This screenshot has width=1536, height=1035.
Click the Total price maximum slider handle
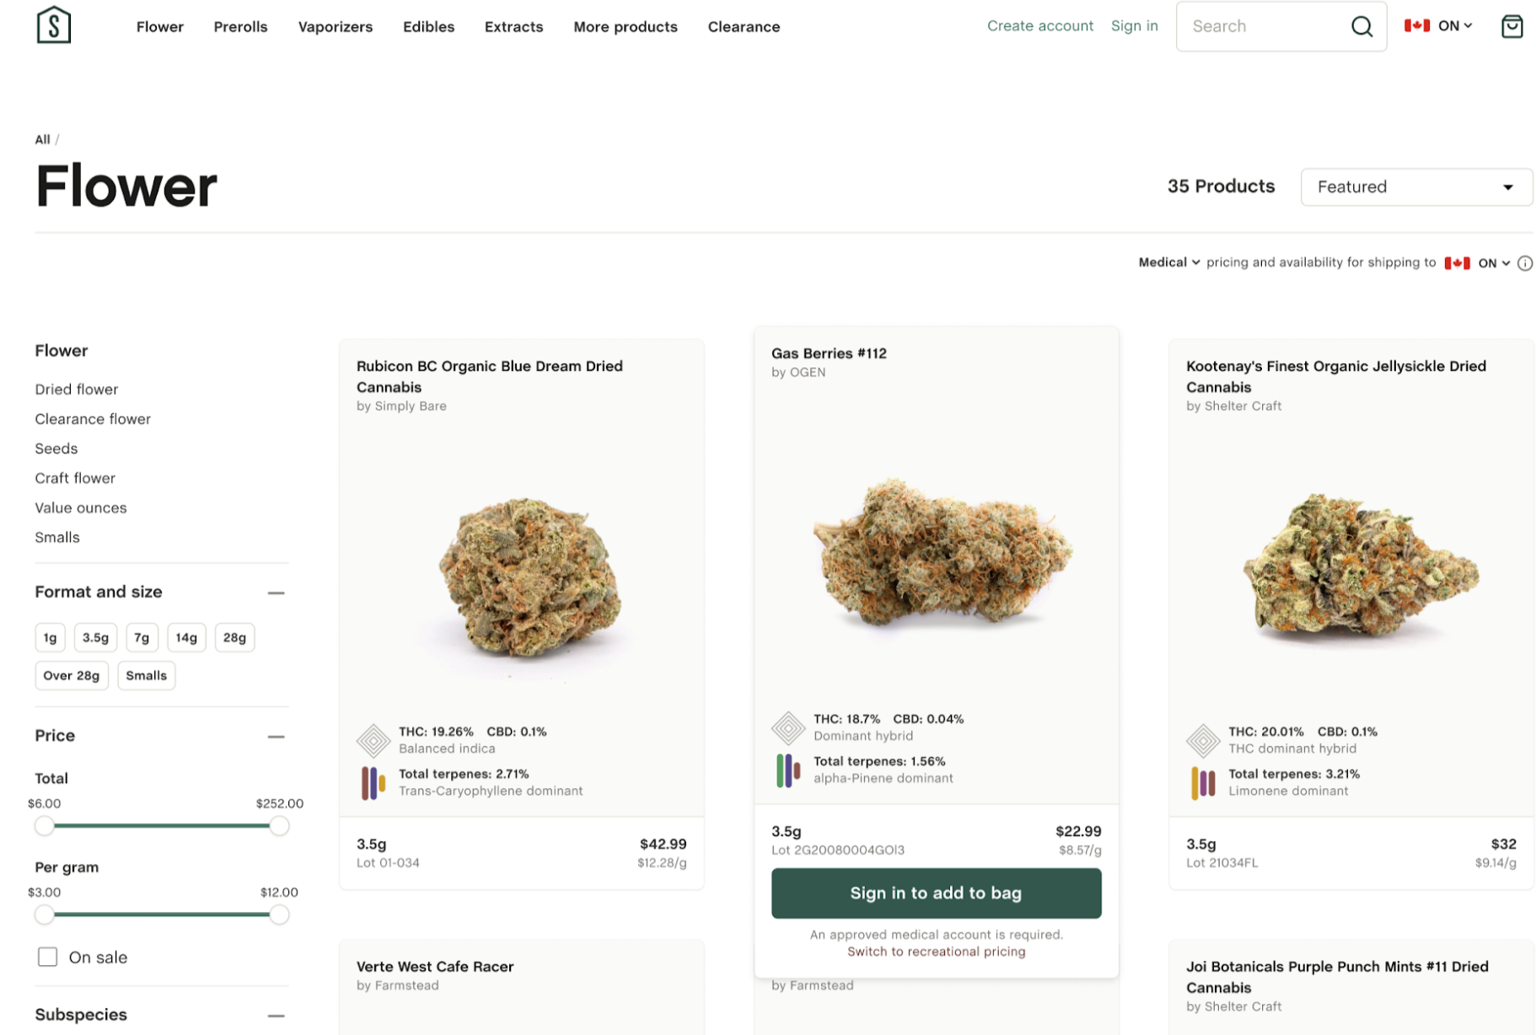pos(279,826)
